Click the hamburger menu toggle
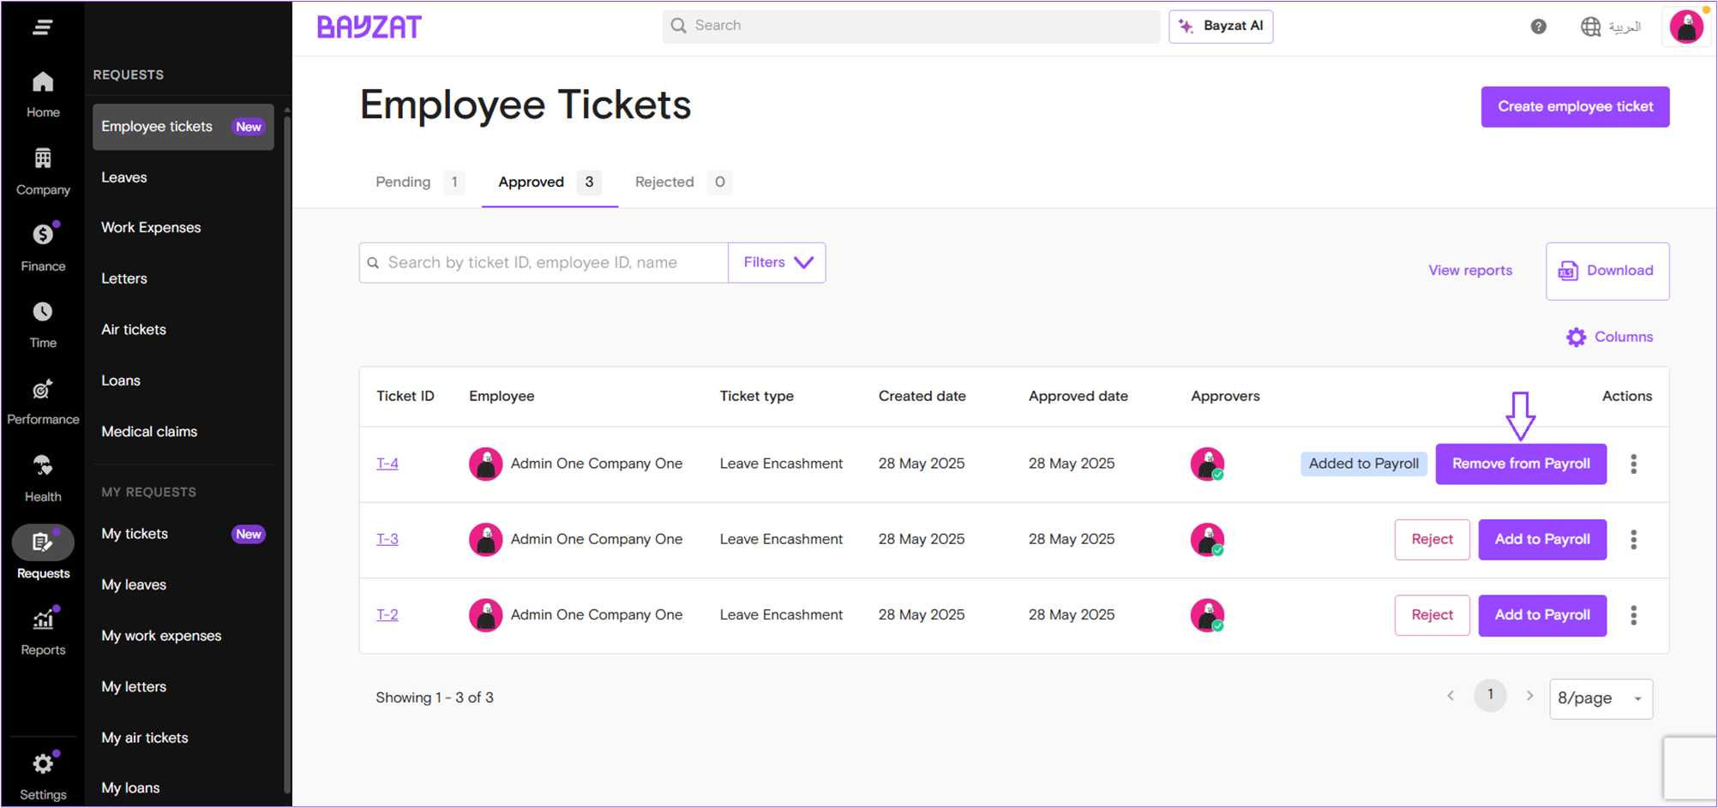Viewport: 1718px width, 808px height. tap(42, 27)
